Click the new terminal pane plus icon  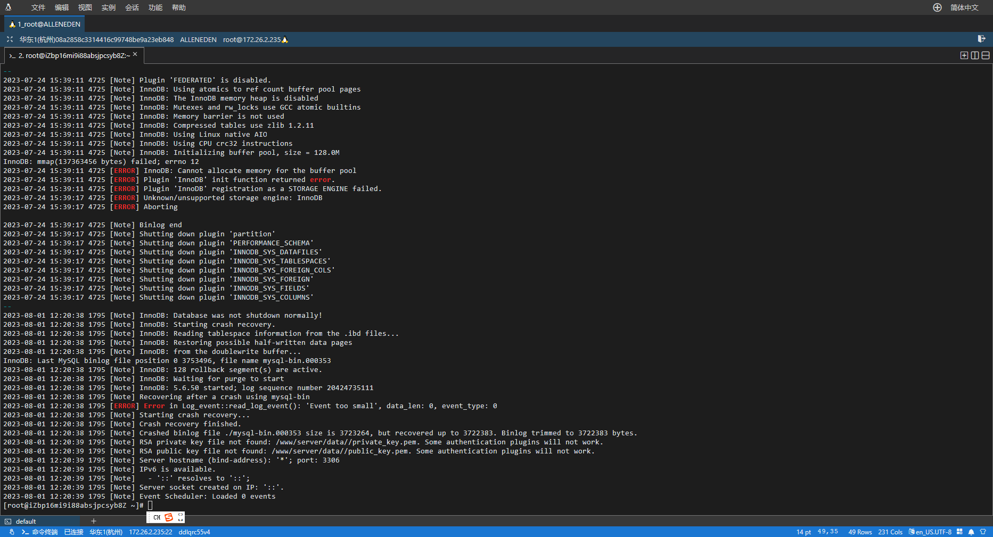(x=964, y=55)
